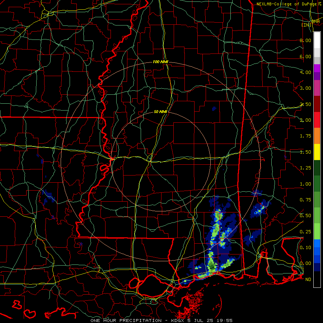This screenshot has height=323, width=323.
Task: Click the '0.75' legend value
Action: (305, 200)
